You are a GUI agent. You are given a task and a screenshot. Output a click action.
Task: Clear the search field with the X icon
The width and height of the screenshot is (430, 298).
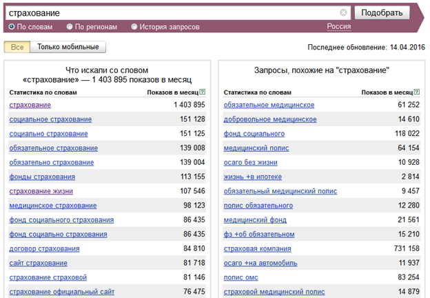click(x=343, y=12)
